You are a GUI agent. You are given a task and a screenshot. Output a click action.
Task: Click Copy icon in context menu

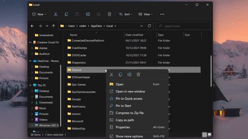(121, 75)
